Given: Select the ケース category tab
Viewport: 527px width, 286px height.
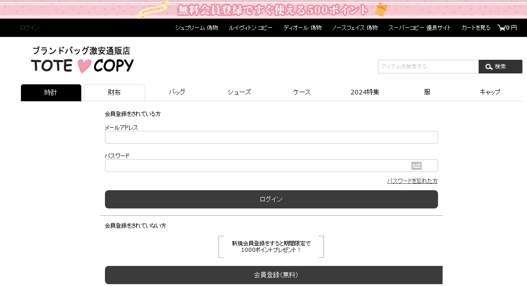Looking at the screenshot, I should click(302, 92).
